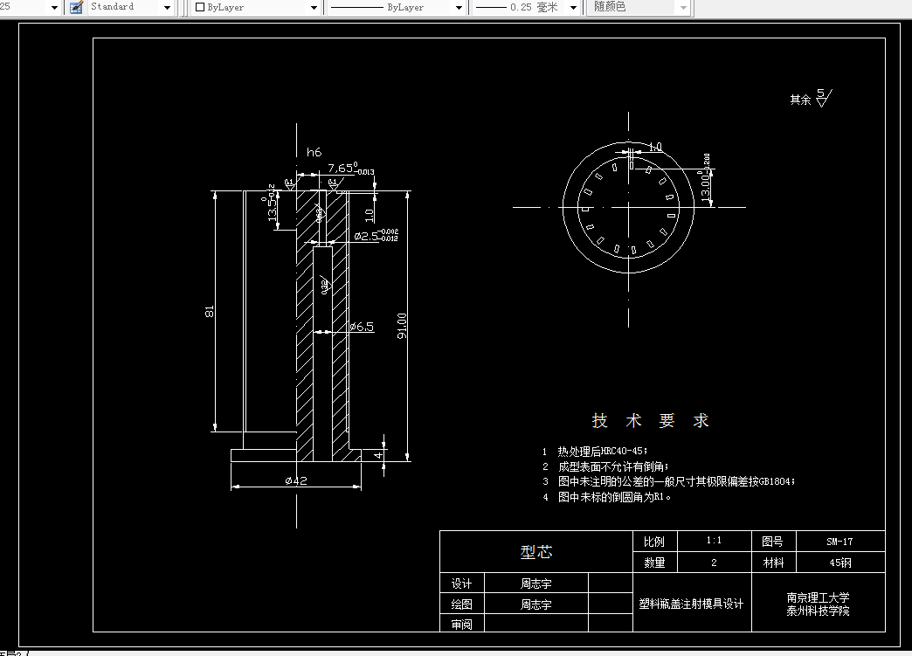Click the 南京理工大学 泰州科技学院 cell
This screenshot has height=656, width=912.
coord(819,604)
